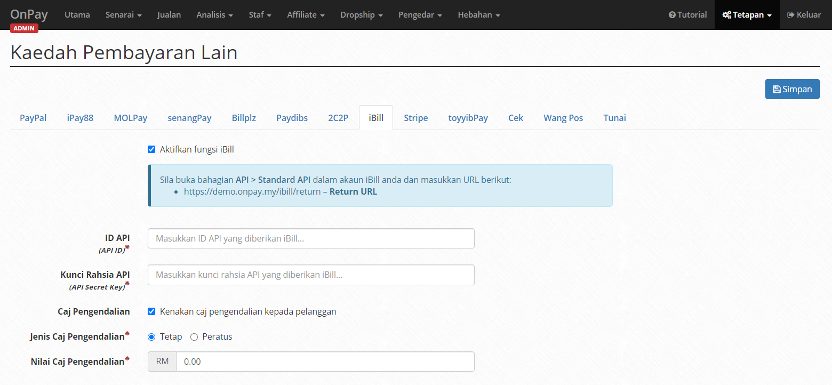Click the Utama menu item

[x=77, y=14]
